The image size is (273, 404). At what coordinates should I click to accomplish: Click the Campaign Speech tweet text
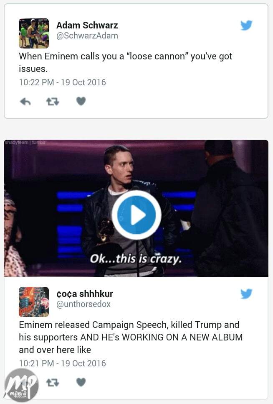pos(131,337)
